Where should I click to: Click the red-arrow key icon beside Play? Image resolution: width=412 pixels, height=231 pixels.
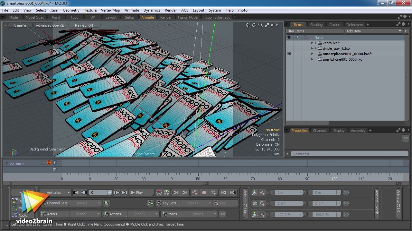click(159, 193)
